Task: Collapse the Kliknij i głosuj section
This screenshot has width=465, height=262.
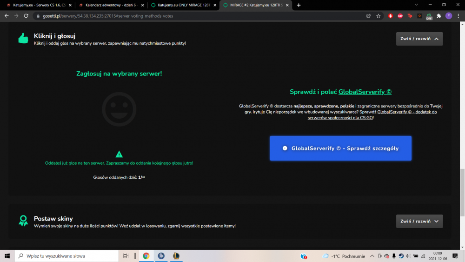Action: tap(419, 39)
